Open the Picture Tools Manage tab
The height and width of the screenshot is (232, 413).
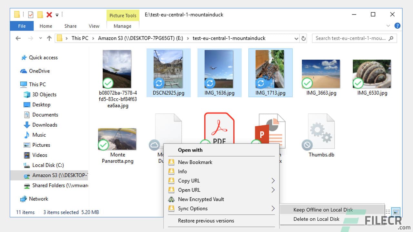pyautogui.click(x=123, y=26)
